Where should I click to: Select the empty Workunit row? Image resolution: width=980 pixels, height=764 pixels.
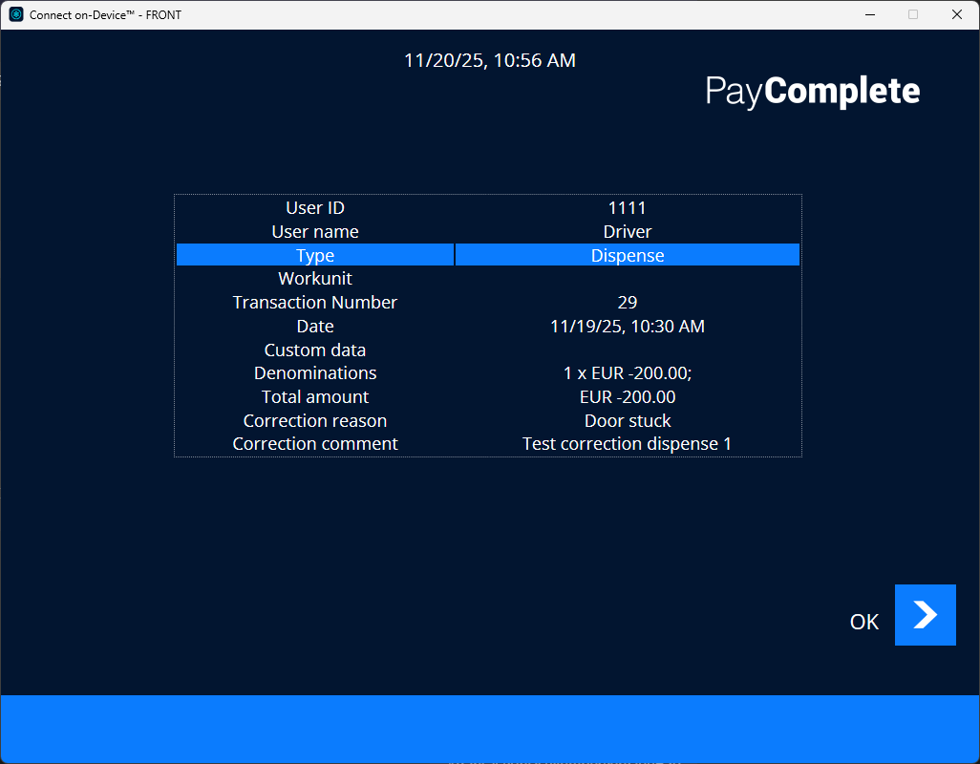[488, 278]
